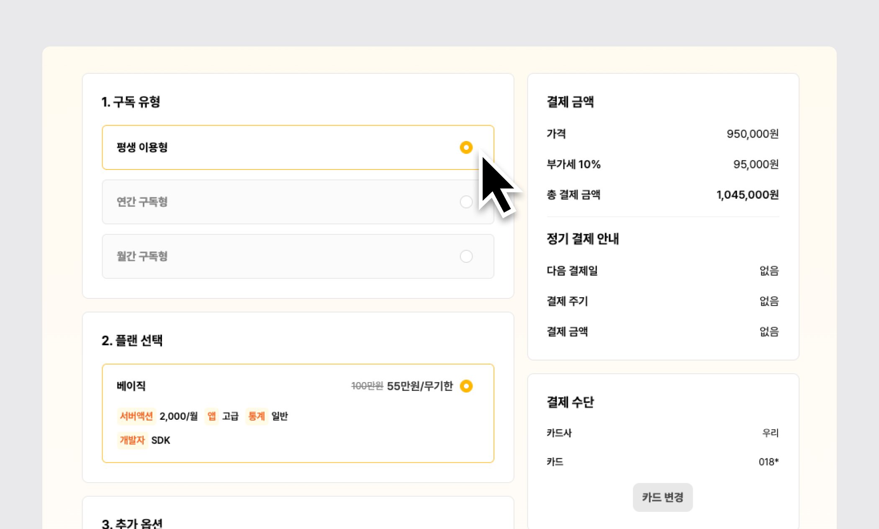Click the strikethrough 100만원 original price
879x529 pixels.
pos(367,386)
